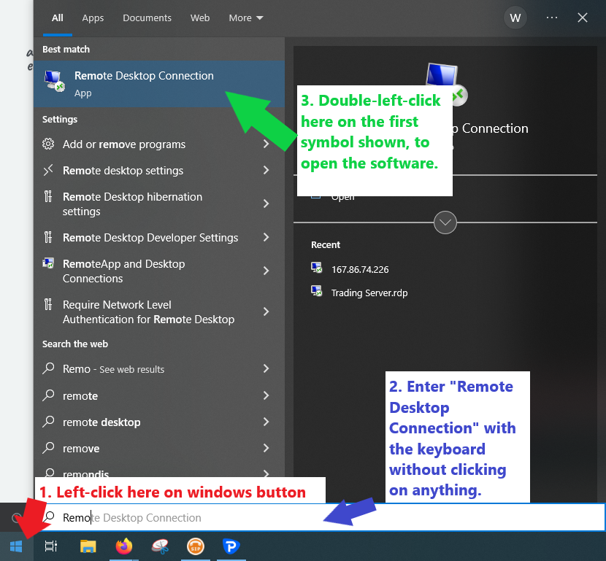Open Task View on the taskbar
606x561 pixels.
point(50,546)
